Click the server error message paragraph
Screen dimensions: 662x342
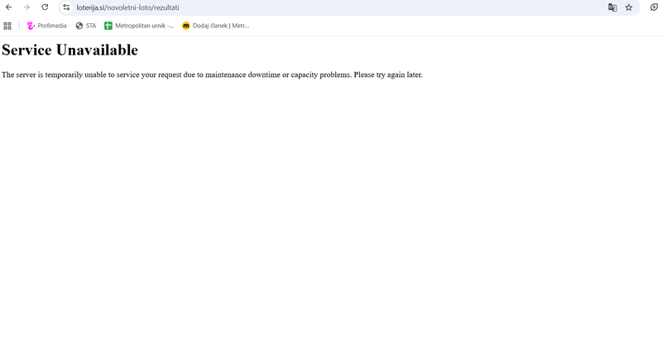(212, 75)
